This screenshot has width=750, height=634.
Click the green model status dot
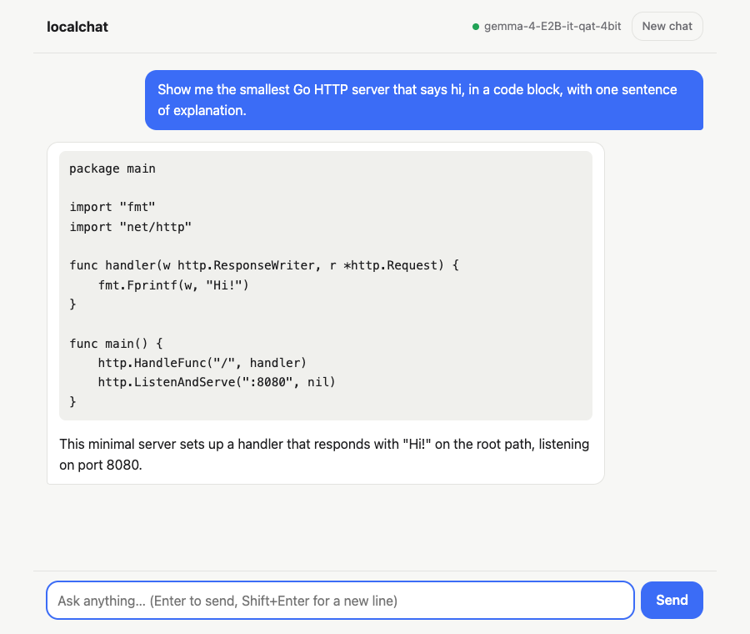click(476, 27)
